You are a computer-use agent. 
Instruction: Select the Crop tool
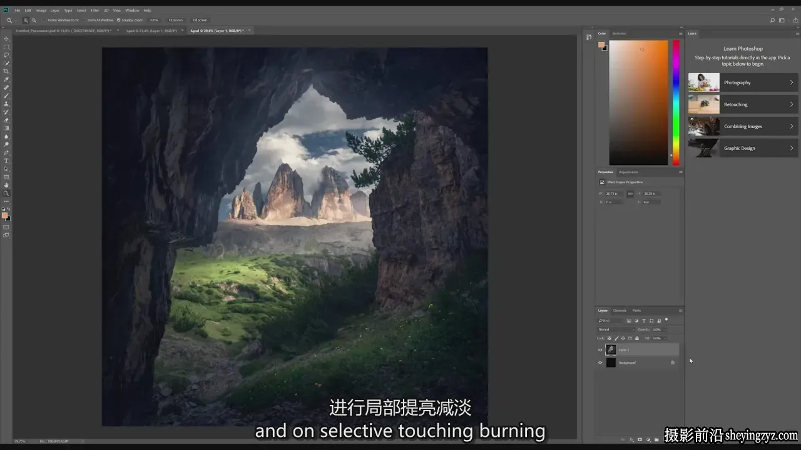click(x=6, y=71)
